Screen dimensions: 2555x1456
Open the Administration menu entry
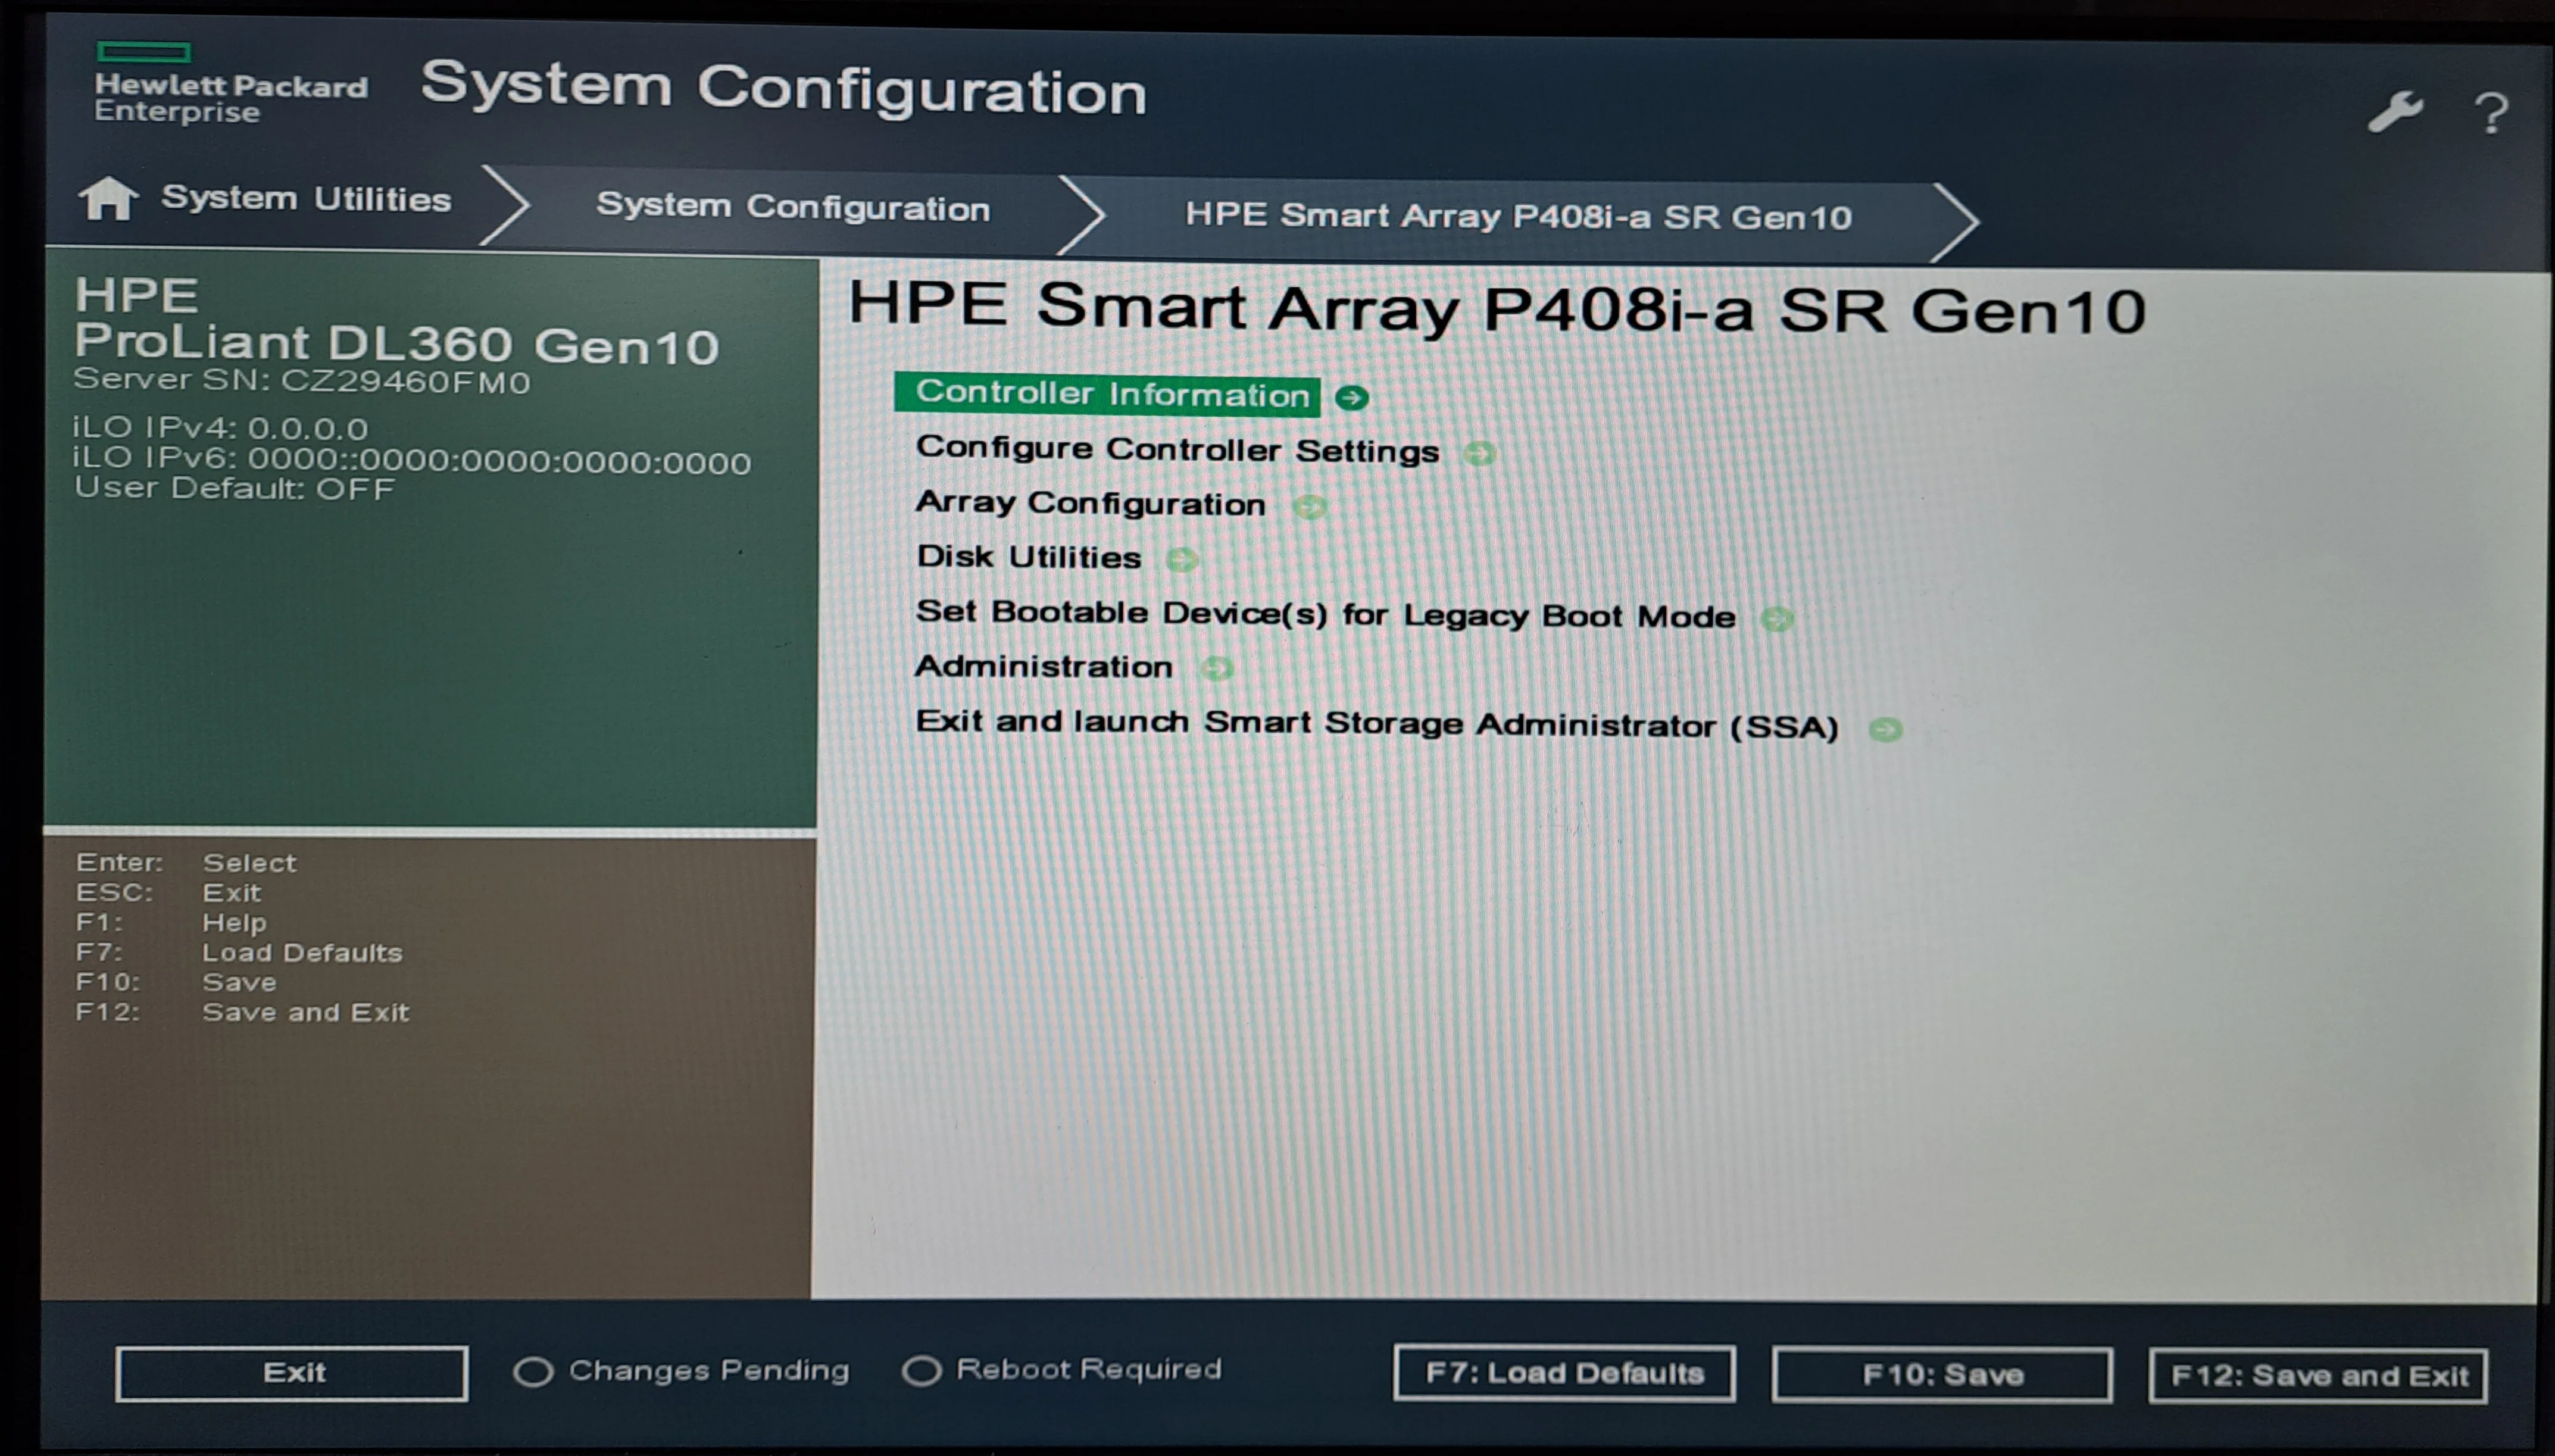tap(1043, 666)
